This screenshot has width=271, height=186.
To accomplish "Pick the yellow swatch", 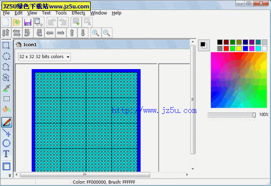I will 239,48.
